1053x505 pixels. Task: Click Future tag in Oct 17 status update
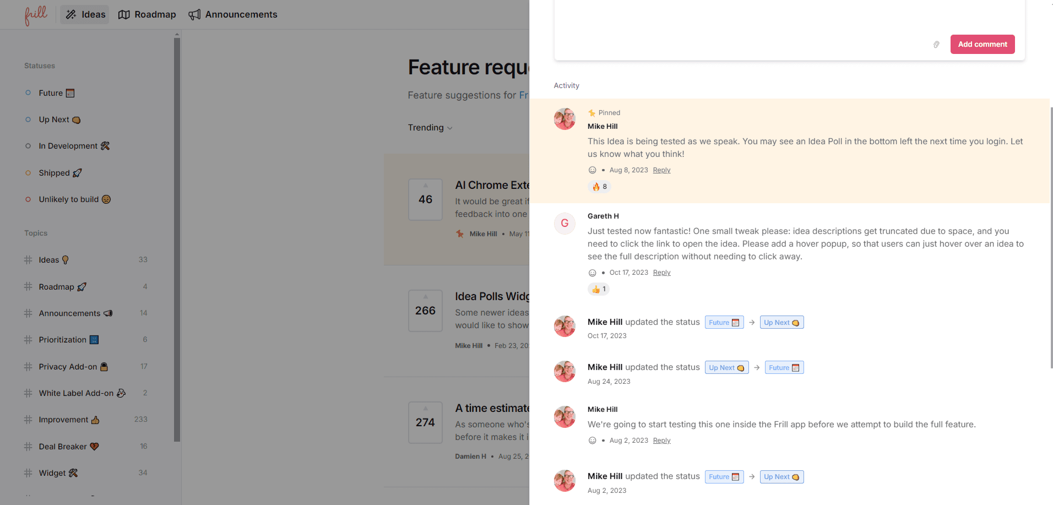point(724,322)
